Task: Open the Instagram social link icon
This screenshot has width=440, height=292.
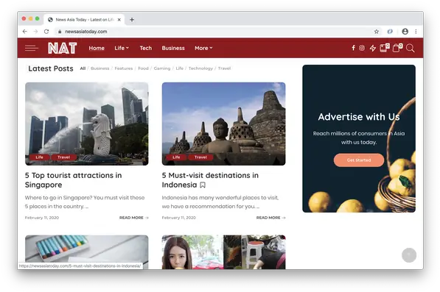Action: pyautogui.click(x=362, y=48)
